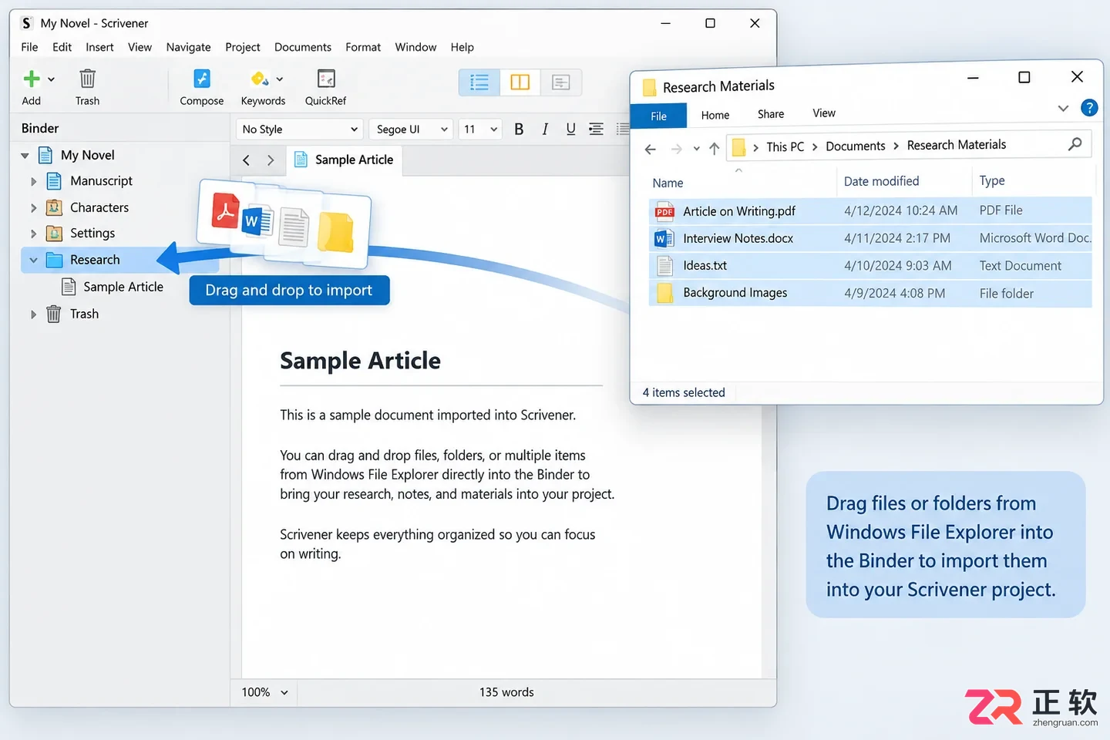The image size is (1110, 740).
Task: Sort by Date modified column header
Action: pos(881,181)
